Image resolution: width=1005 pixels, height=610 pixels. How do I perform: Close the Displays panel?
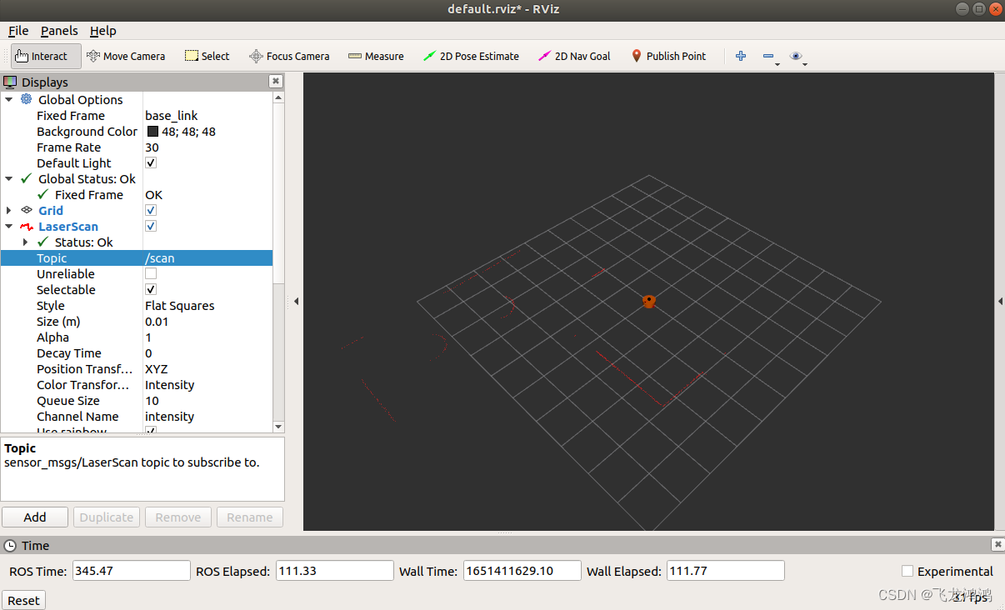[275, 81]
